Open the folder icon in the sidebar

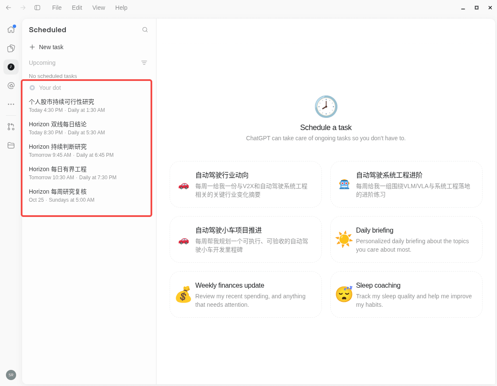11,145
